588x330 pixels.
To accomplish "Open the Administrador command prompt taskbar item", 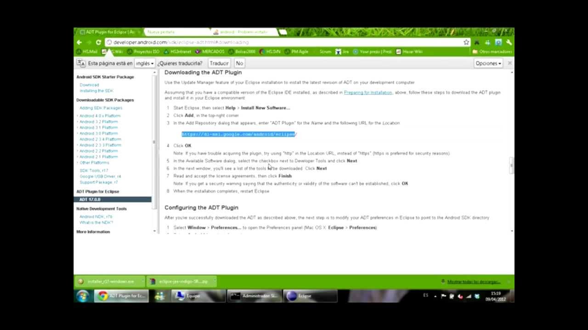I will pyautogui.click(x=254, y=296).
